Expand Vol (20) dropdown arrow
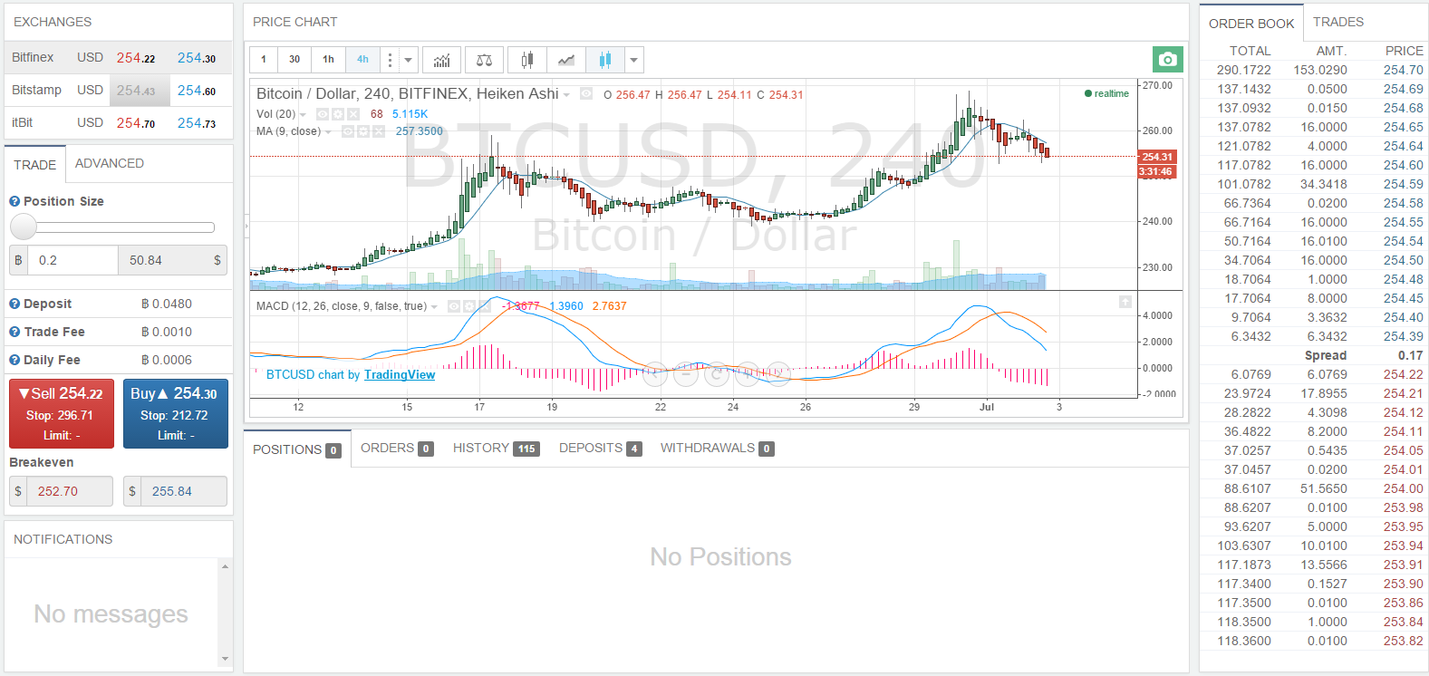The image size is (1429, 676). [303, 115]
